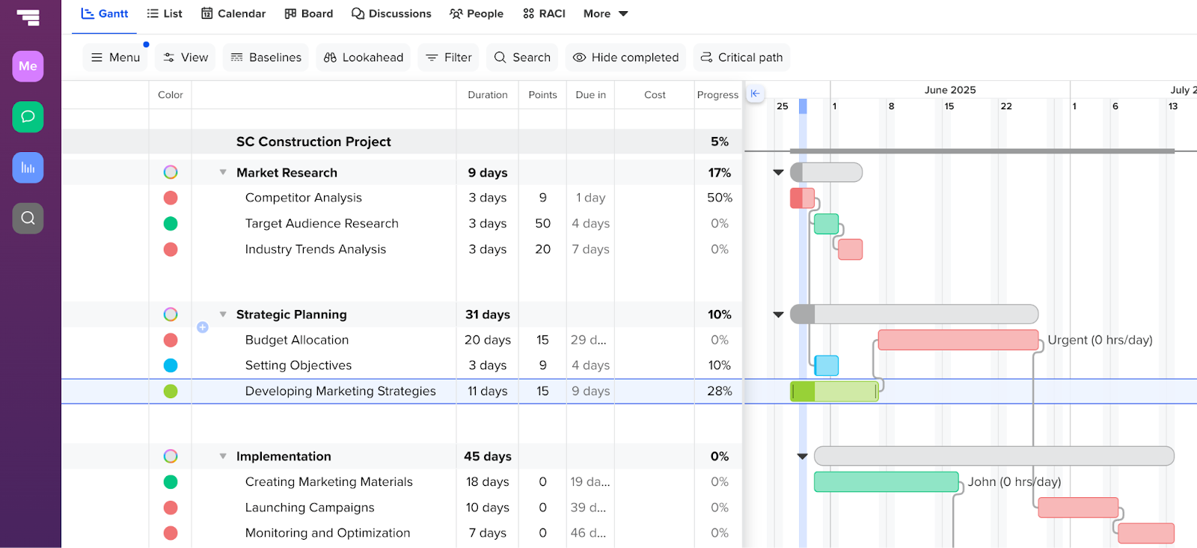
Task: Open the Menu button in toolbar
Action: click(115, 58)
